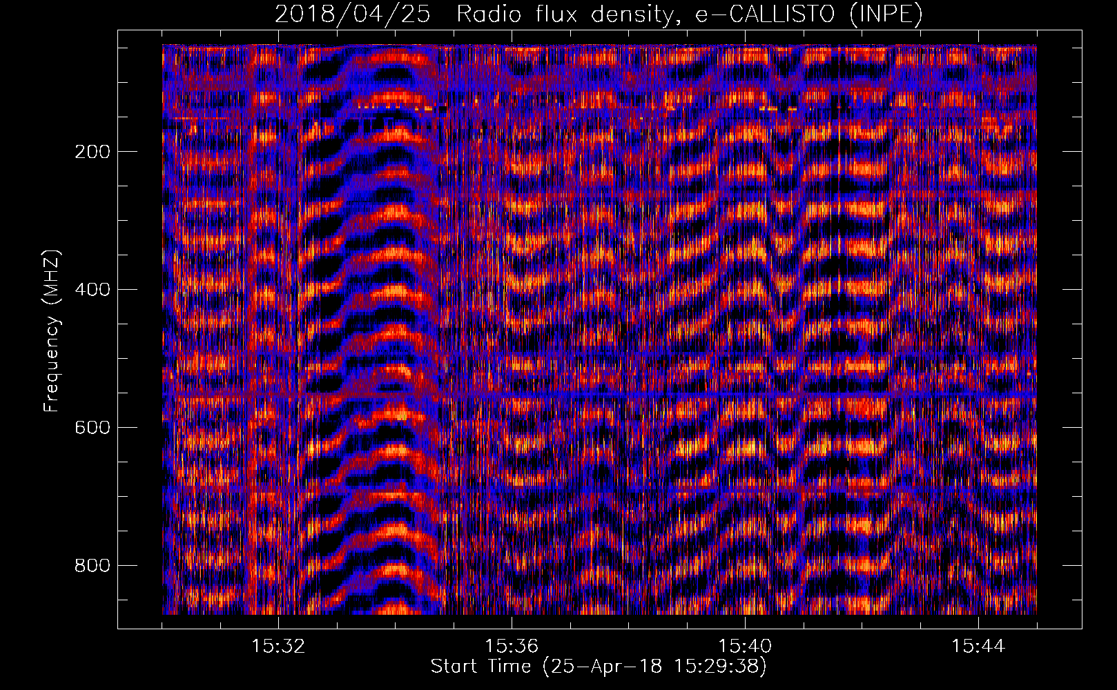
Task: Click the '600' frequency tick label
Action: coord(93,428)
